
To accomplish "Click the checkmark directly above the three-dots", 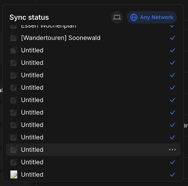I will click(x=172, y=137).
